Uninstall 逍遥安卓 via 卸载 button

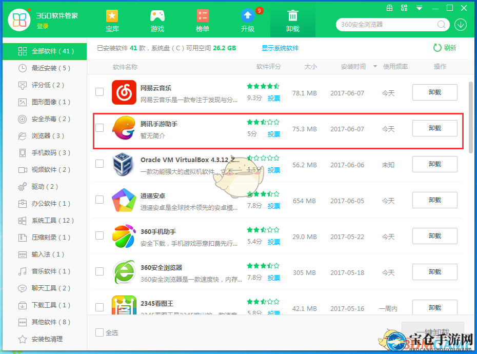[x=435, y=200]
